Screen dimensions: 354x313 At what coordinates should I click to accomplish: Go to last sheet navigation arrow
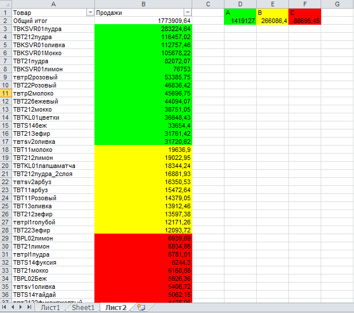29,307
